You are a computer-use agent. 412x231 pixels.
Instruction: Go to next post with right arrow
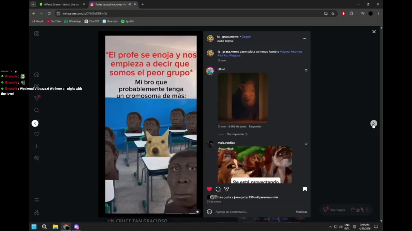[x=373, y=124]
